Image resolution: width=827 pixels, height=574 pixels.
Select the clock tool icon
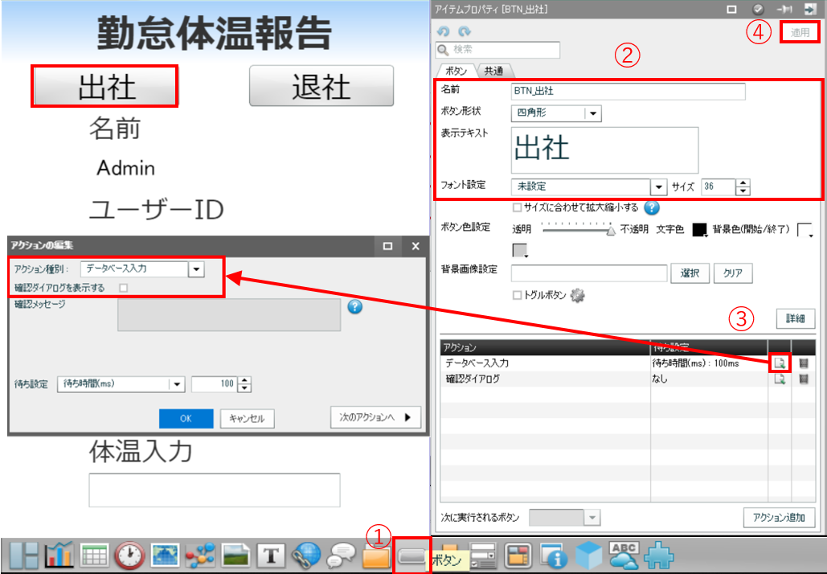(x=130, y=556)
